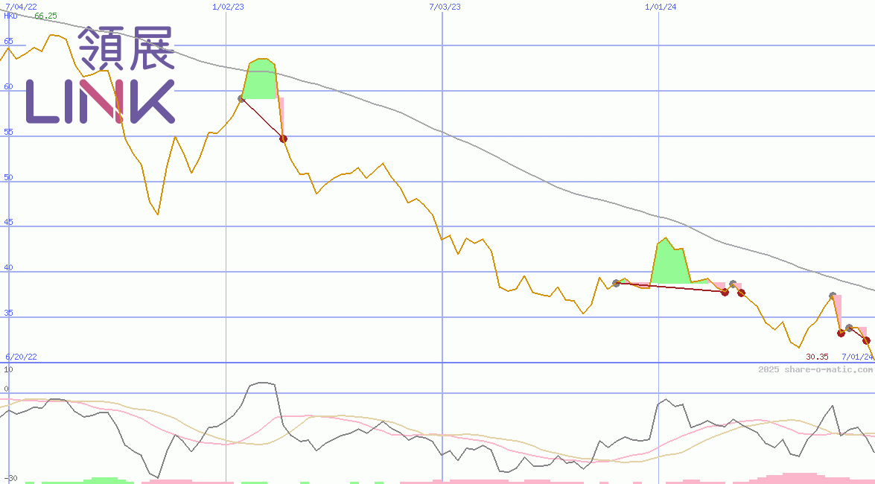
Task: Click the 40 price axis label
Action: pos(8,267)
